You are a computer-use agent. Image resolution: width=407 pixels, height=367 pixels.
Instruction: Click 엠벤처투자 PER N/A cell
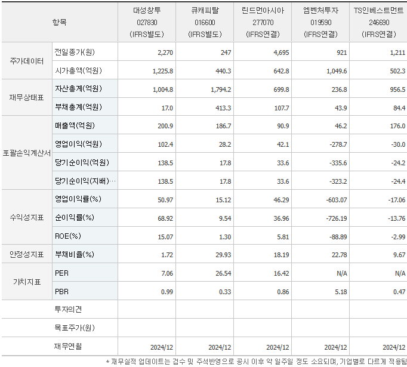pyautogui.click(x=342, y=273)
